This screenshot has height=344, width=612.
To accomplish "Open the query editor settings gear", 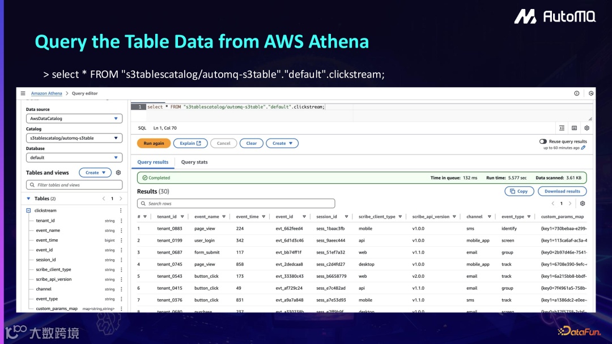I will click(587, 128).
